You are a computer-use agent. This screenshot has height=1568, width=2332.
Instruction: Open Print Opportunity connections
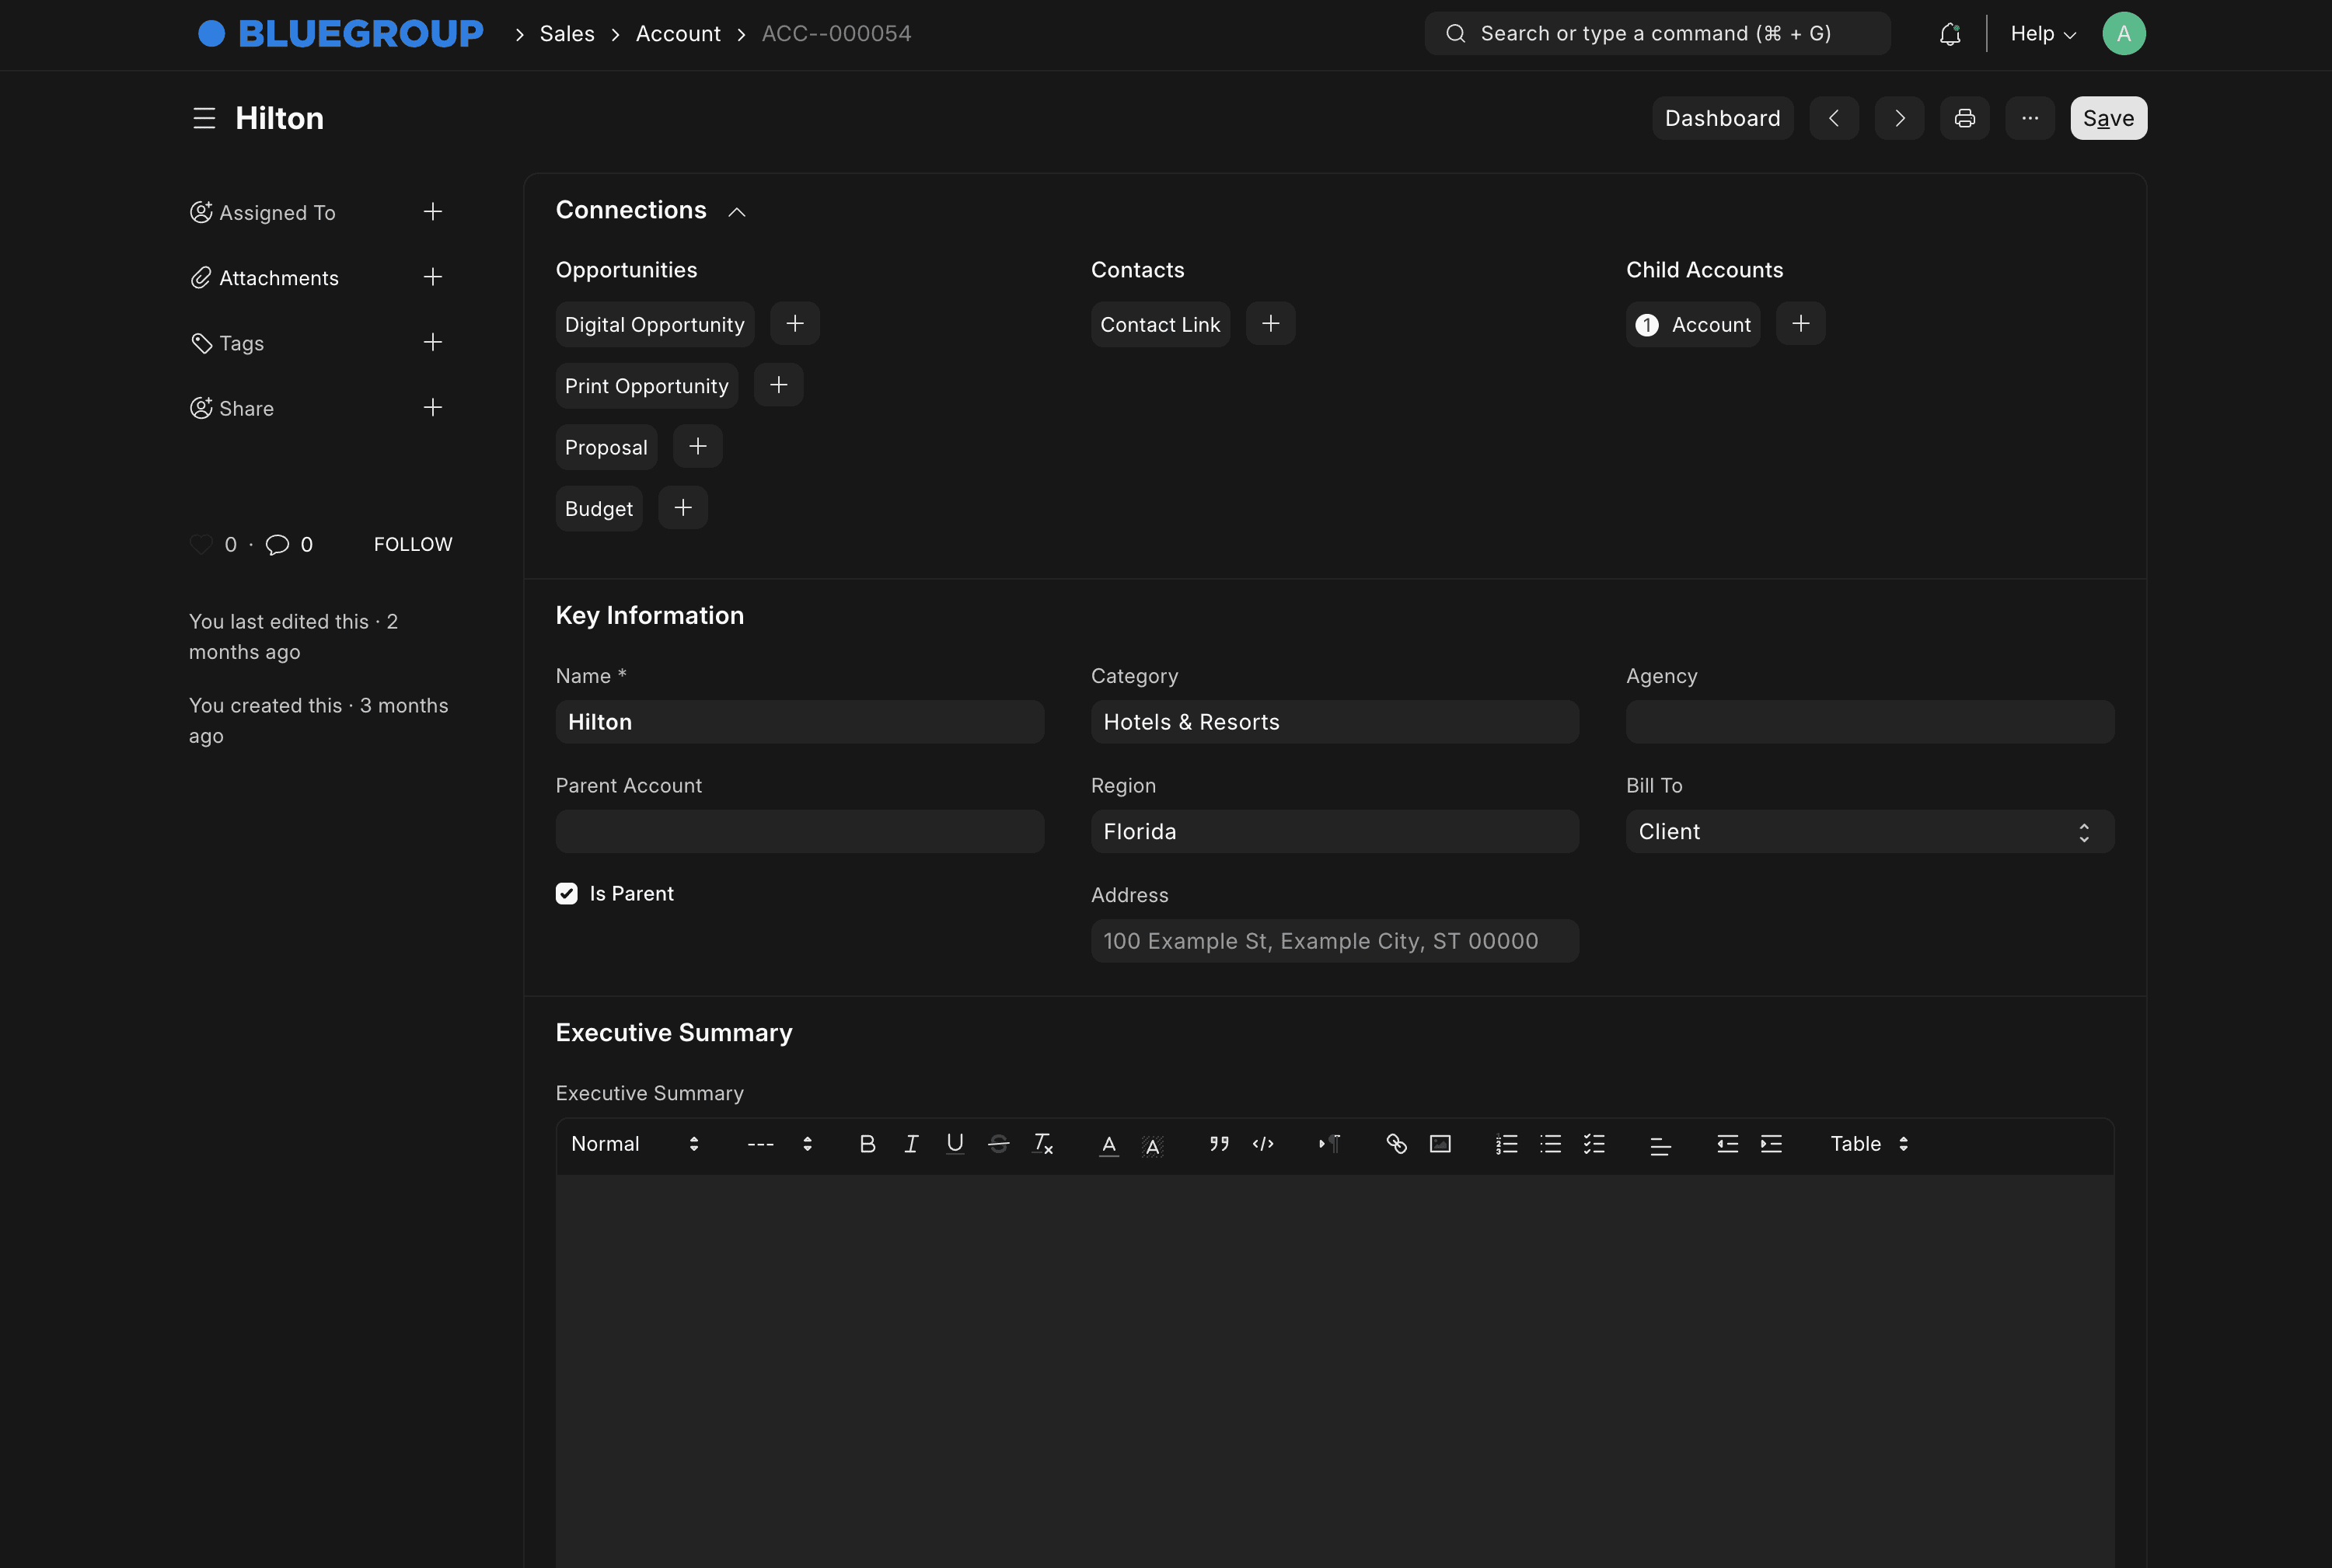[646, 385]
